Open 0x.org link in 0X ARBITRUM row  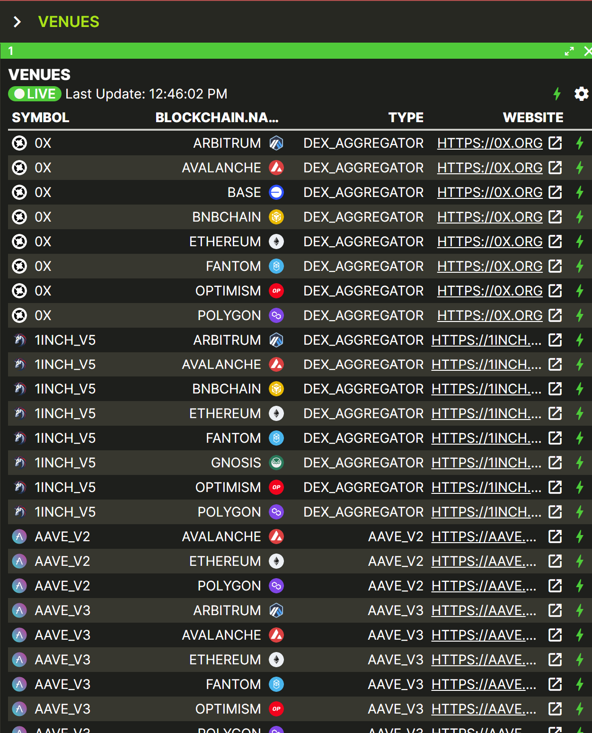[x=490, y=143]
